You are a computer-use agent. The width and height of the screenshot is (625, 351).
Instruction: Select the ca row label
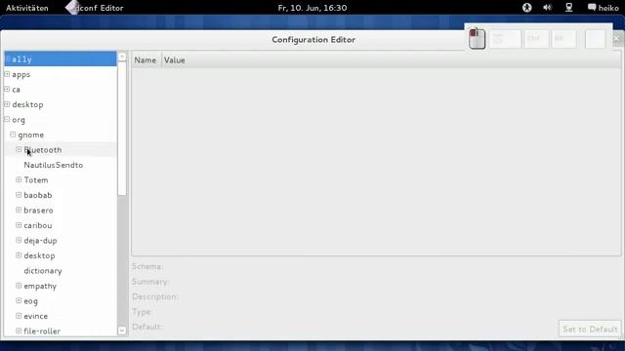pyautogui.click(x=16, y=90)
